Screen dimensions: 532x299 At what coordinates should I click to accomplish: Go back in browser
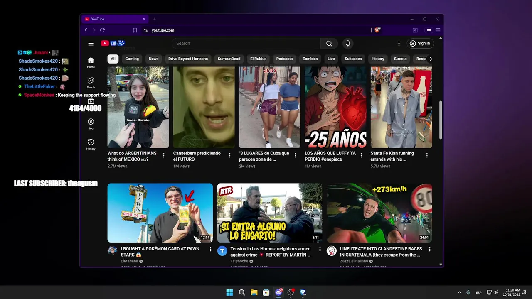(86, 30)
